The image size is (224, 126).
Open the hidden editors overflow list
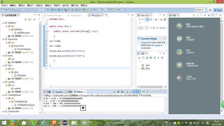(x=107, y=15)
